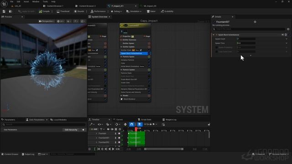
Task: Open the Content Drawer
Action: click(x=10, y=154)
